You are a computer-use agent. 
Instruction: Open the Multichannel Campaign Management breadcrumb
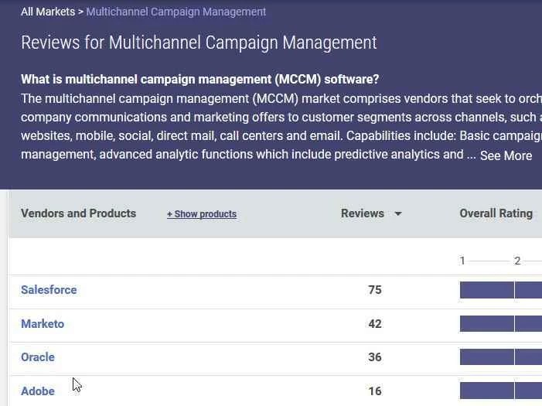(x=176, y=12)
